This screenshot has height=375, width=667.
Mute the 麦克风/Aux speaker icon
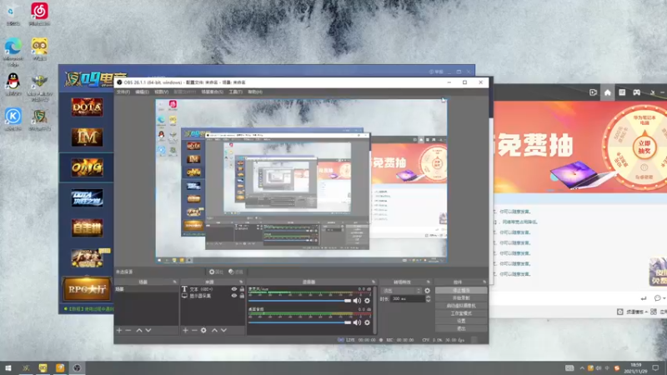click(x=357, y=301)
